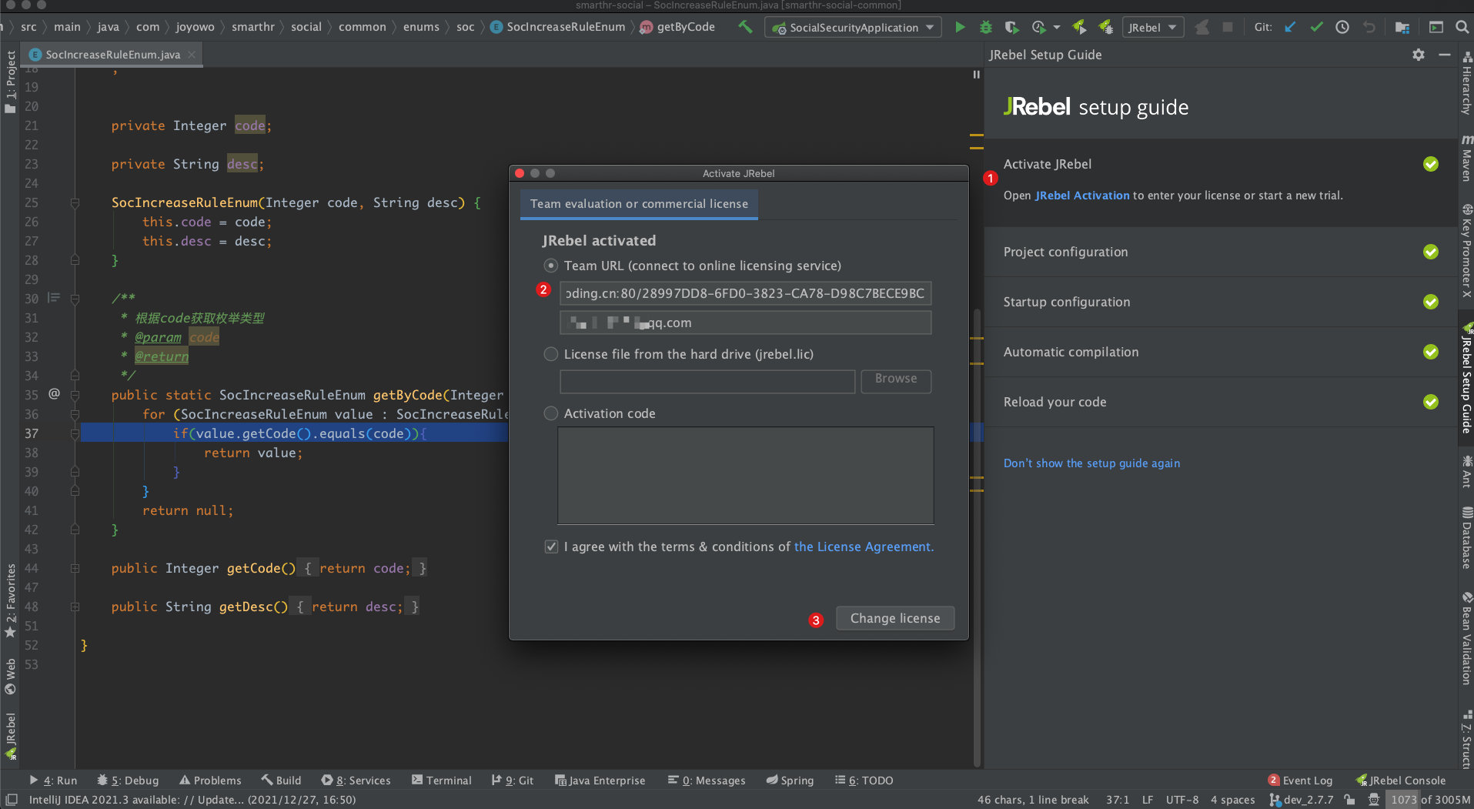This screenshot has height=809, width=1474.
Task: Click the javadoc rendering icon at line 30
Action: click(x=54, y=298)
